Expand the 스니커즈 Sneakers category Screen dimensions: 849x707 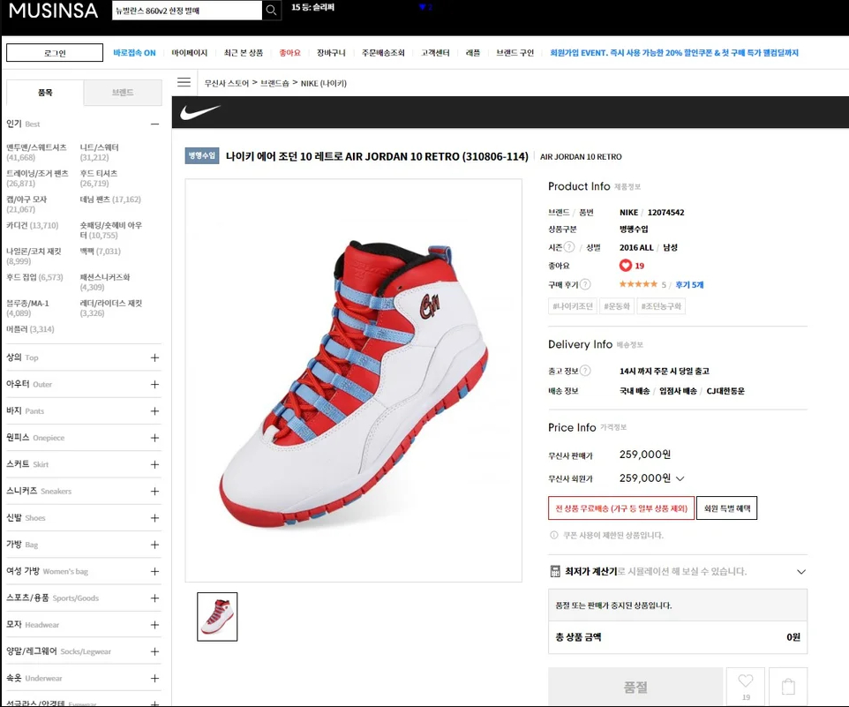pos(154,491)
